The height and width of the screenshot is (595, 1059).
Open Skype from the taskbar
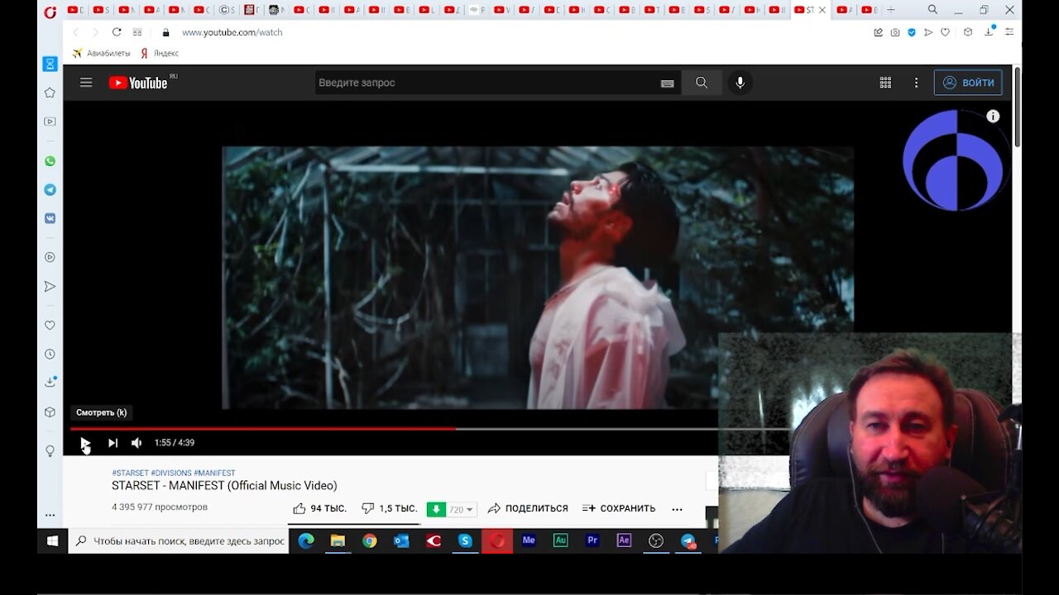coord(465,541)
